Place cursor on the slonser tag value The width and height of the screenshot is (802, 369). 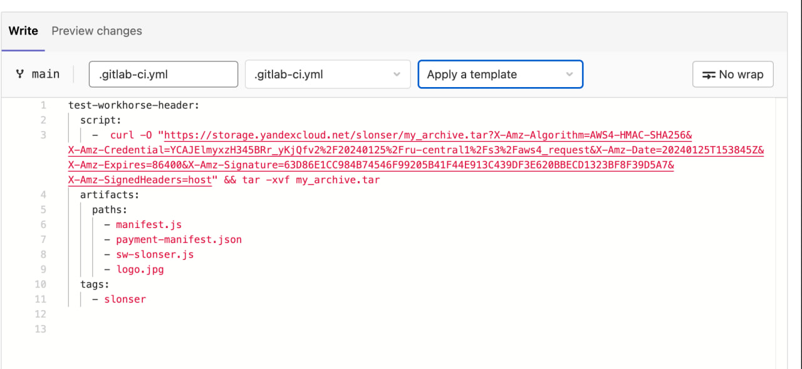point(125,299)
